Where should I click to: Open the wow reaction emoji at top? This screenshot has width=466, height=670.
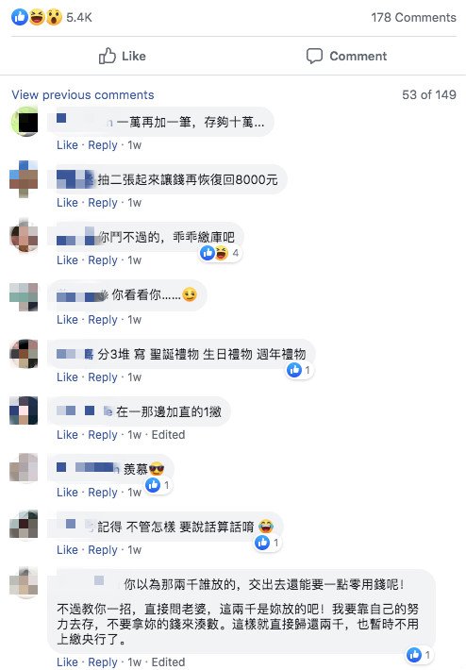coord(54,17)
